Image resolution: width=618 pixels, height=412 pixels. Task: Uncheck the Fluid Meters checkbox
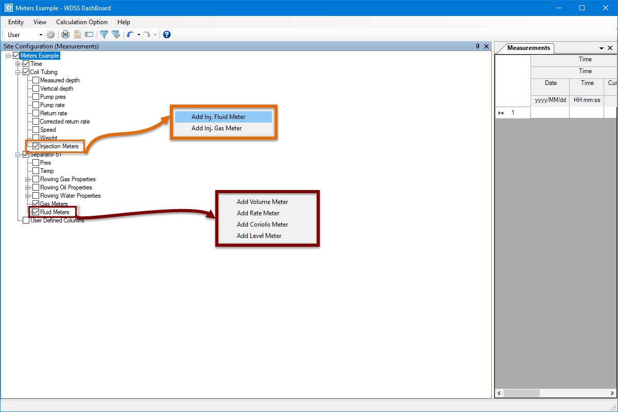pyautogui.click(x=36, y=212)
